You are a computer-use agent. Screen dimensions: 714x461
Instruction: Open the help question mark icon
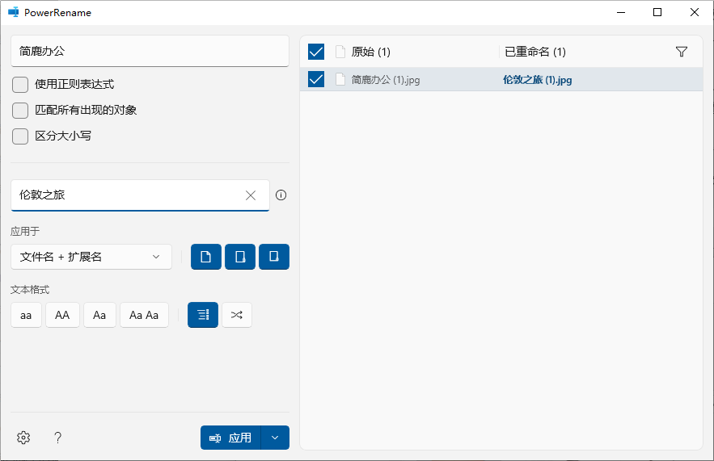pyautogui.click(x=57, y=438)
